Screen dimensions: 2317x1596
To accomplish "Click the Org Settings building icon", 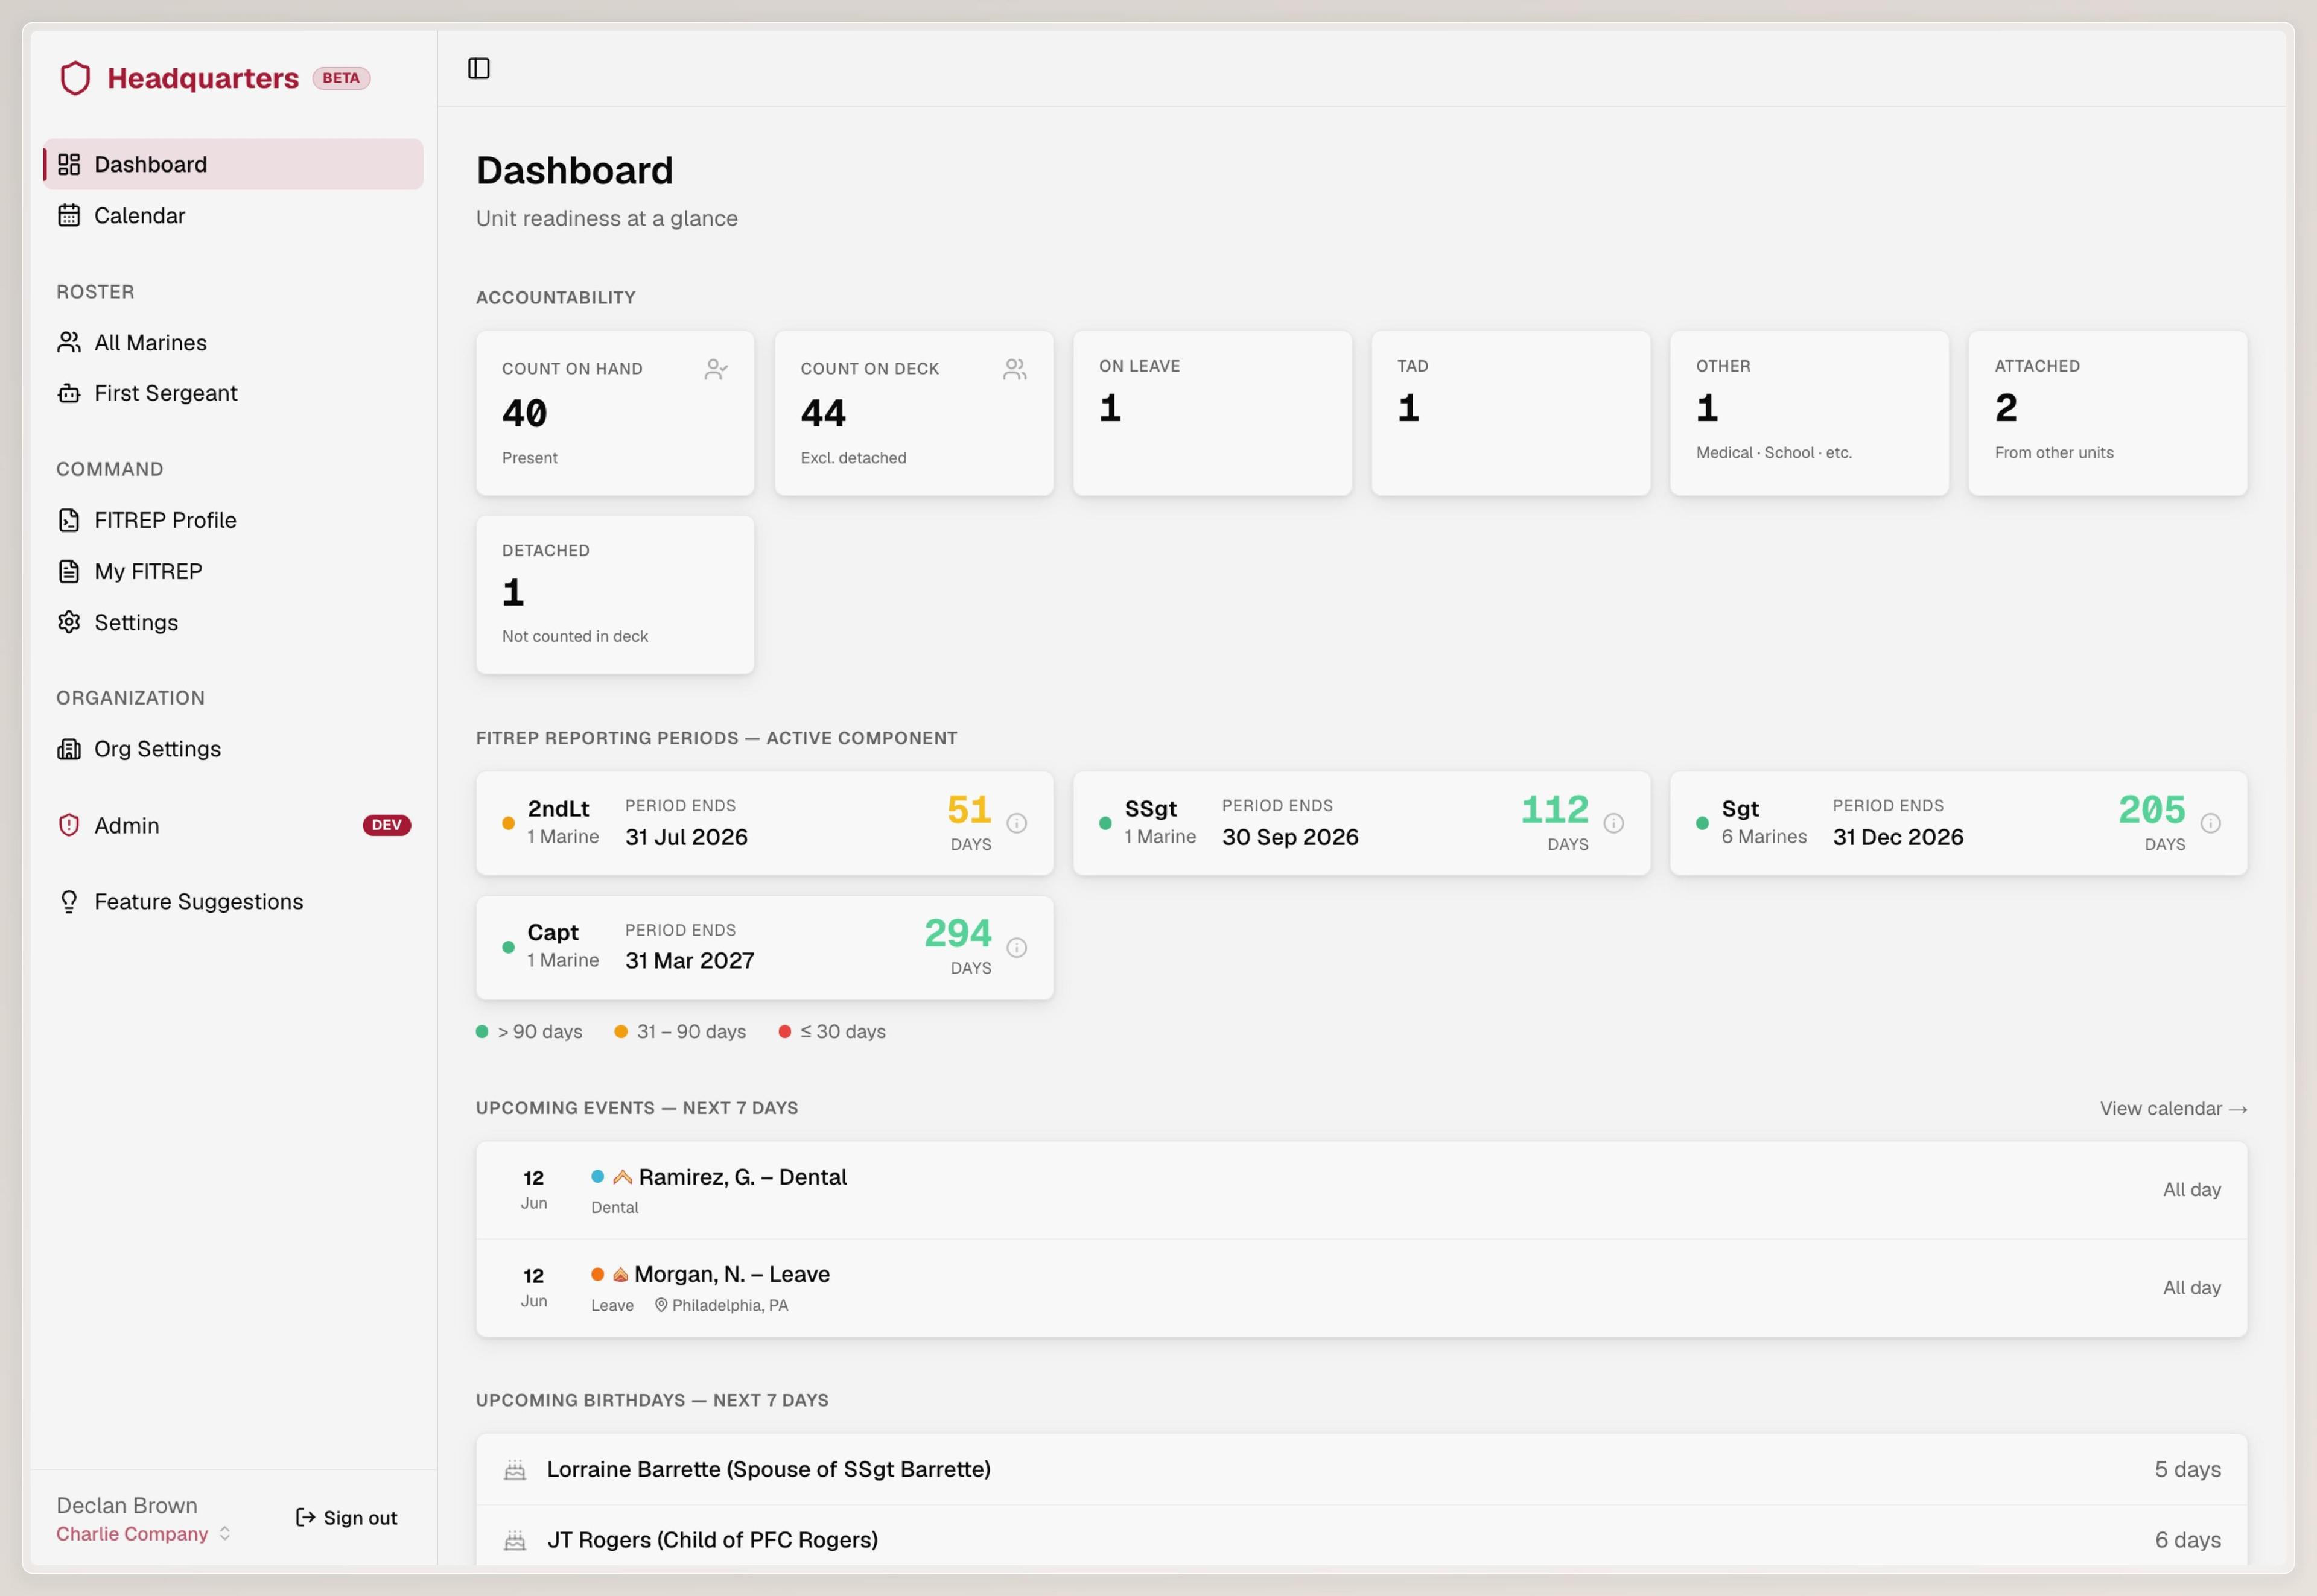I will 69,749.
